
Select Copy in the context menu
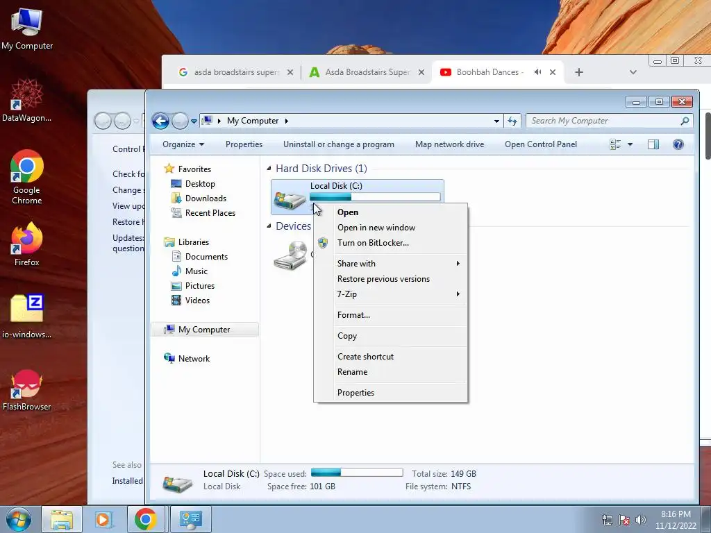390,336
